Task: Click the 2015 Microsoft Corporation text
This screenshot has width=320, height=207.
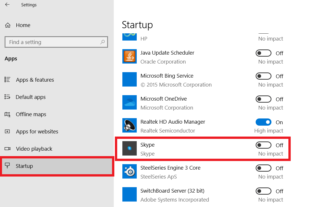Action: click(176, 85)
